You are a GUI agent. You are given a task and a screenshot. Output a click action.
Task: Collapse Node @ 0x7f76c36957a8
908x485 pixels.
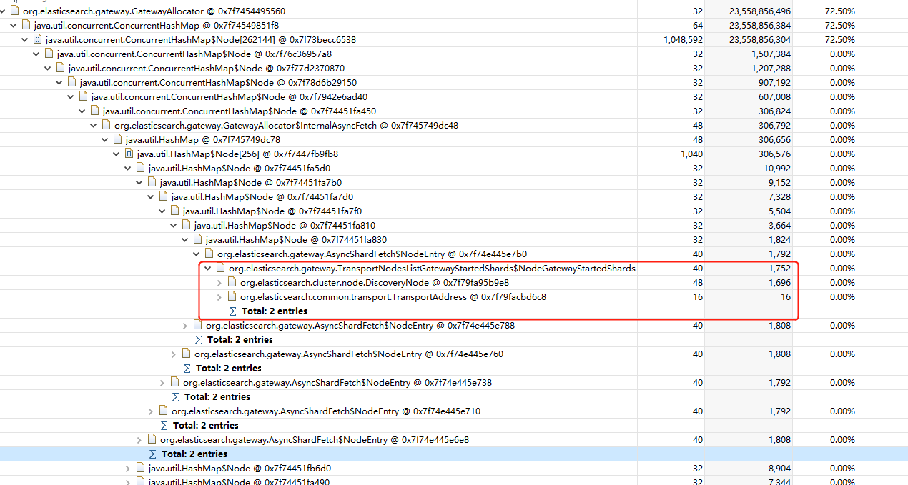[x=36, y=54]
